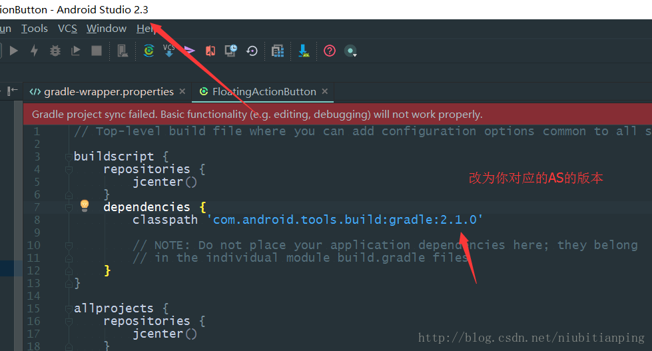Click jcenter() on line 17

164,334
